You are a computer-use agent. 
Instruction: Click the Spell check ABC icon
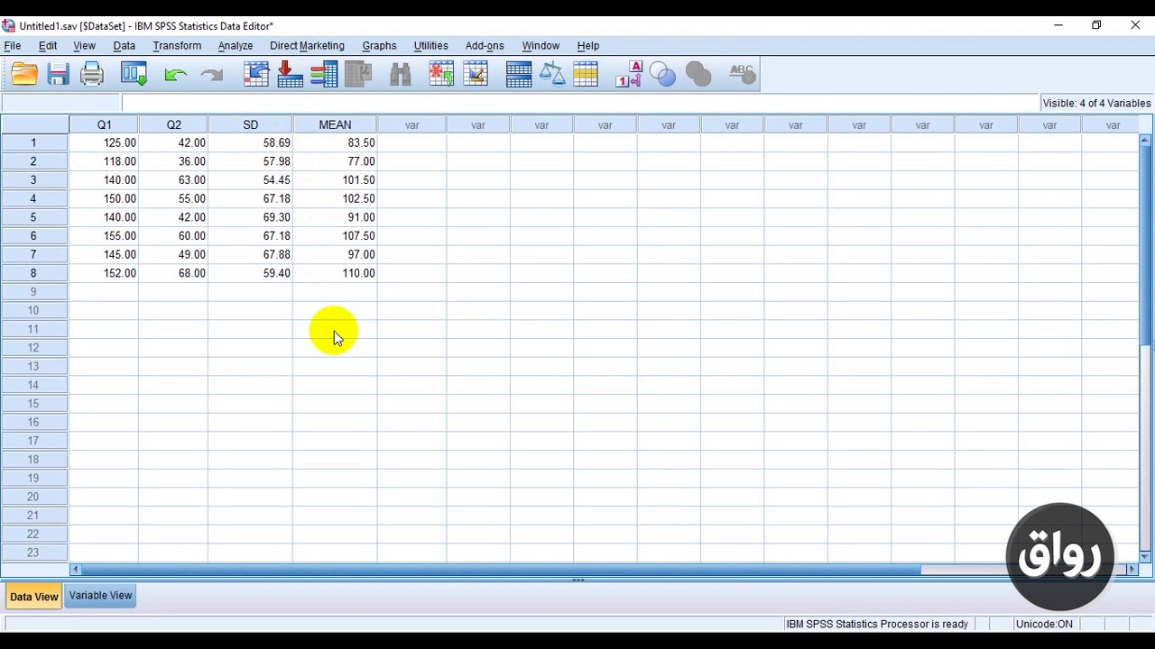[x=741, y=74]
